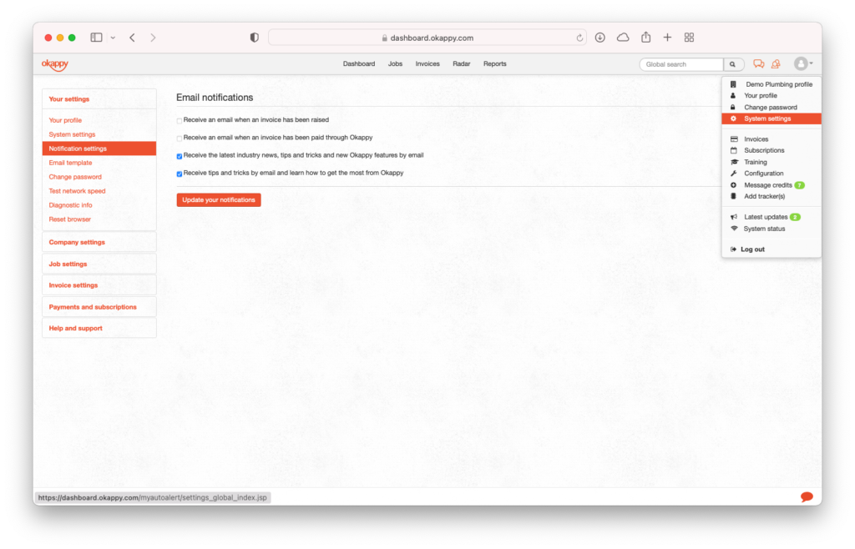855x549 pixels.
Task: Add a new tab with plus icon
Action: (667, 37)
